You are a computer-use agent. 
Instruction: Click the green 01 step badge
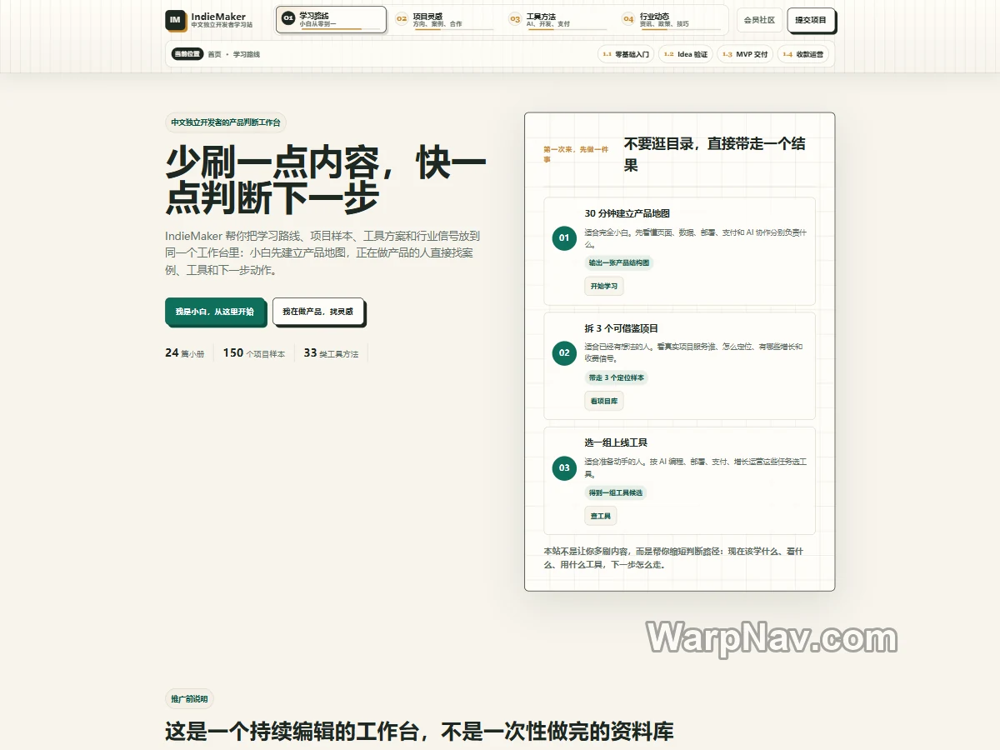point(564,237)
